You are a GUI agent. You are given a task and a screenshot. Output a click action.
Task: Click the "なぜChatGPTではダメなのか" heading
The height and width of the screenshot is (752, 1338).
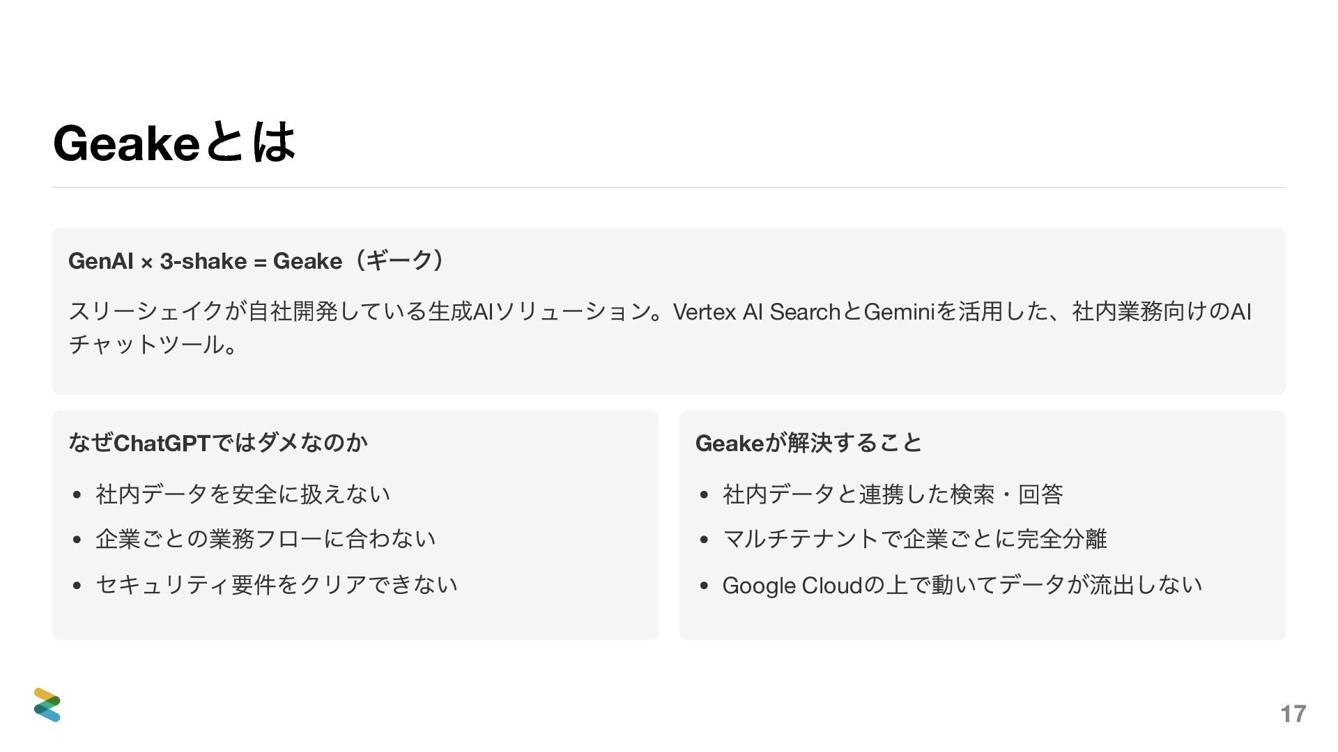click(x=218, y=443)
